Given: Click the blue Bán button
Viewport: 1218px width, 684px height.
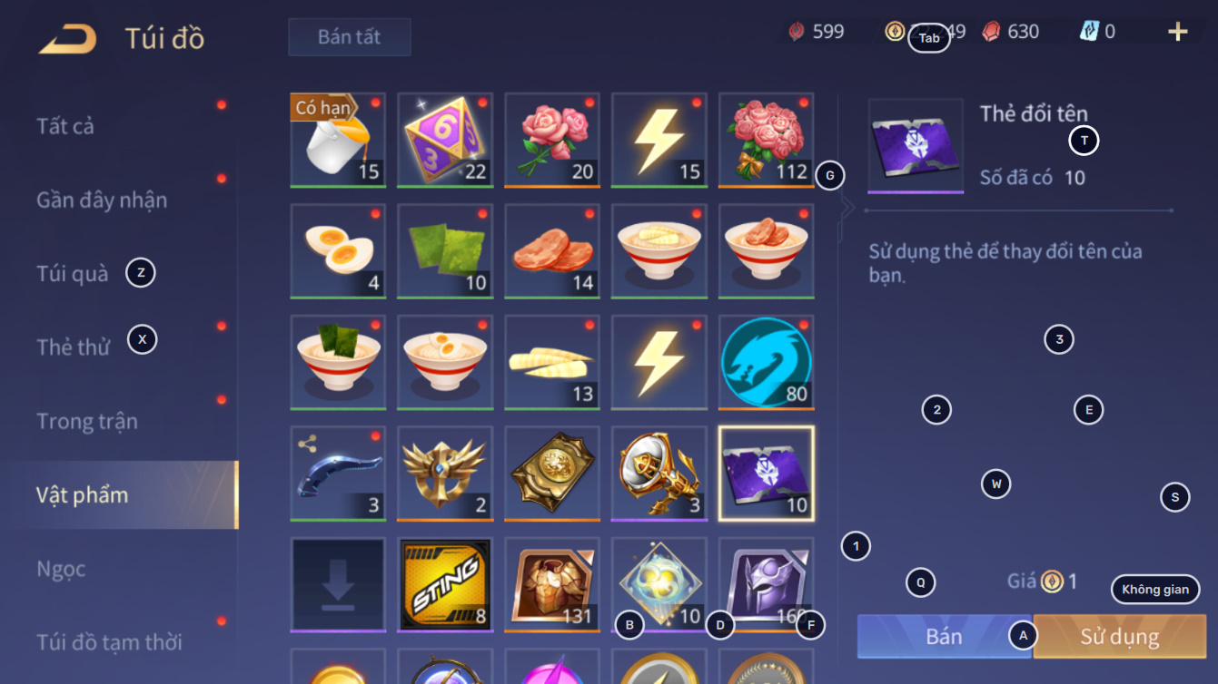Looking at the screenshot, I should [x=944, y=636].
